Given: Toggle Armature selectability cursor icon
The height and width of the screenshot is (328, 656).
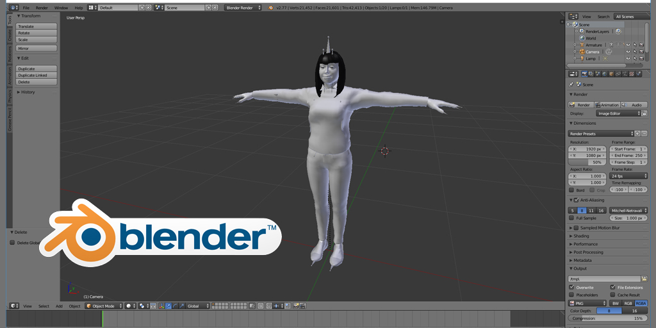Looking at the screenshot, I should click(x=634, y=45).
